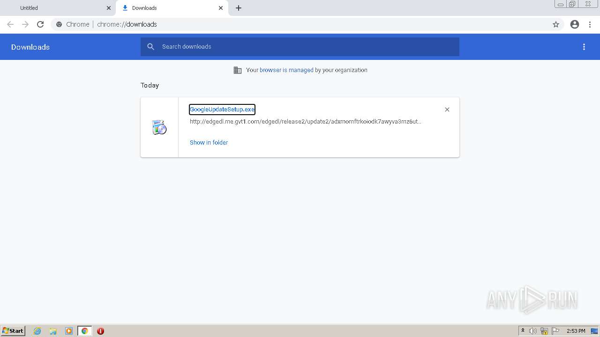This screenshot has height=337, width=600.
Task: Restore down the Chrome window
Action: coord(572,4)
